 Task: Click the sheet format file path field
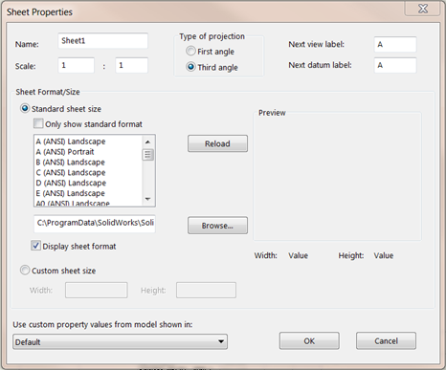[95, 223]
